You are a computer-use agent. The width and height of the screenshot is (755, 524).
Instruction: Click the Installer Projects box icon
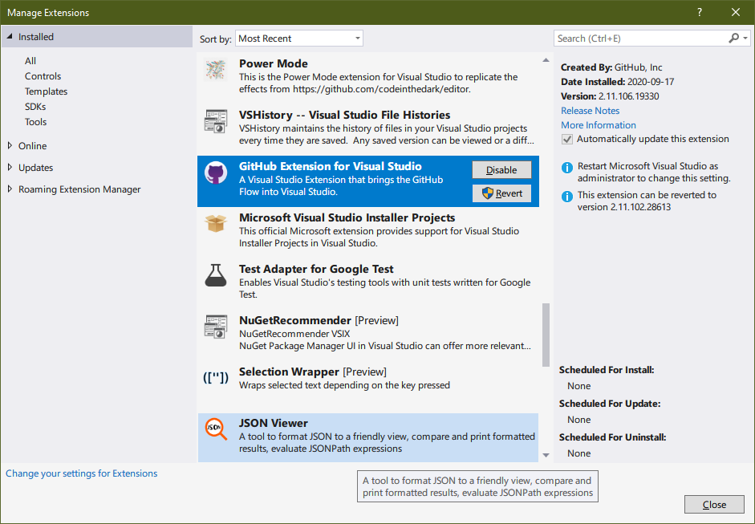(x=215, y=223)
